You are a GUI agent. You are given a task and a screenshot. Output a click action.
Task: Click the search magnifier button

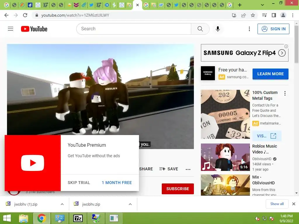200,29
